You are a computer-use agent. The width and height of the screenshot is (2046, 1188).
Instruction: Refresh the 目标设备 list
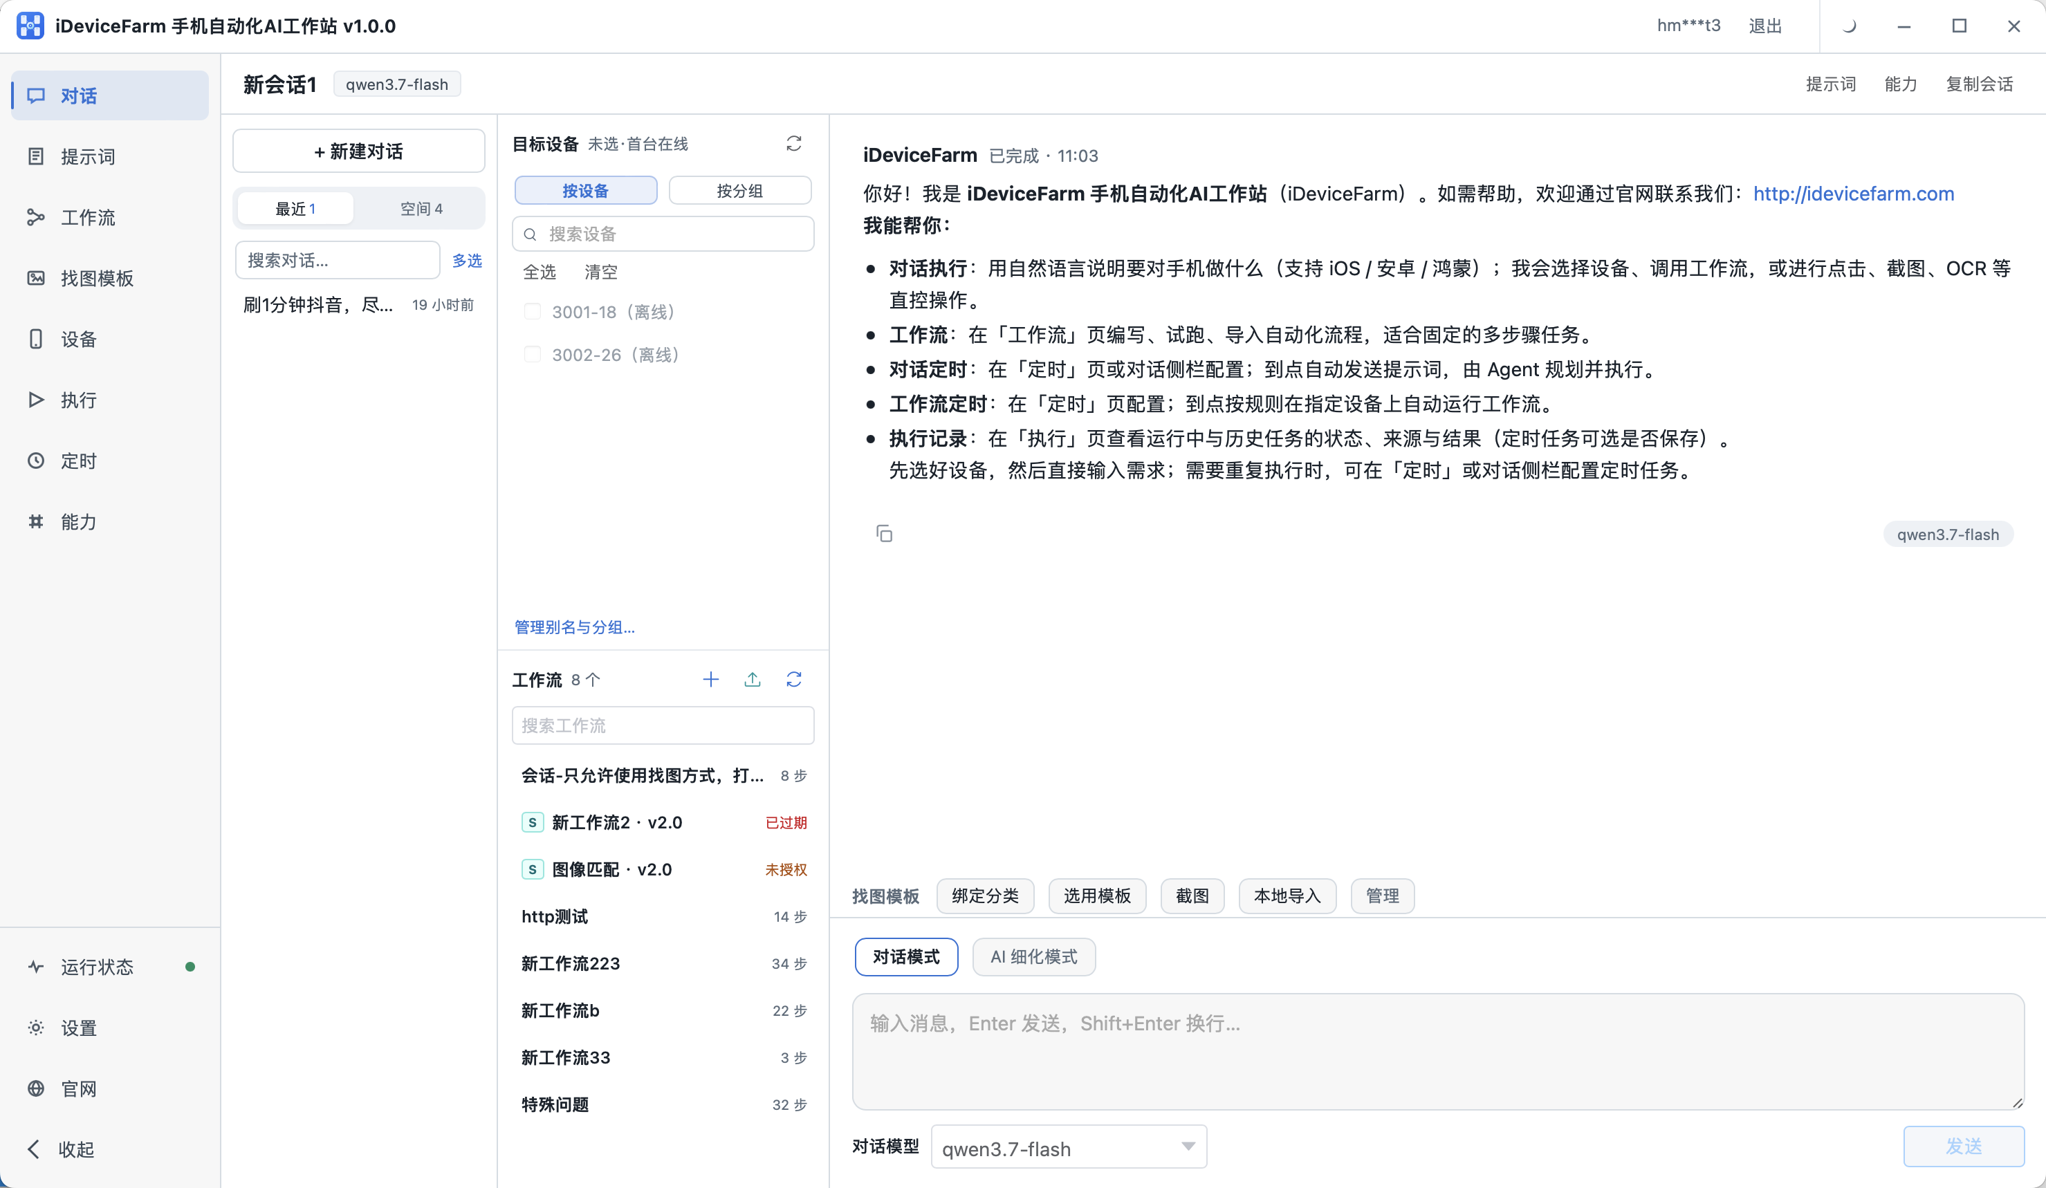793,144
